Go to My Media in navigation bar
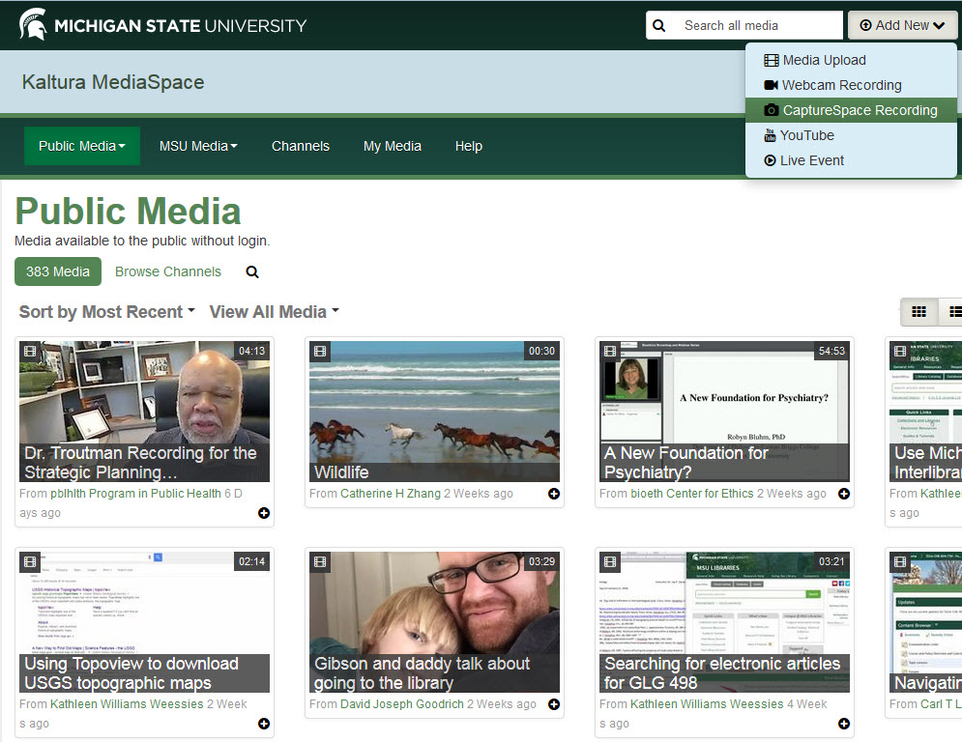The image size is (962, 742). pyautogui.click(x=392, y=146)
